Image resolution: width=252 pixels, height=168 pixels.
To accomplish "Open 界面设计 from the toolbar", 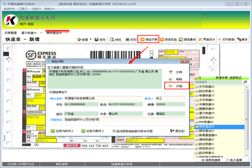I will pyautogui.click(x=207, y=39).
